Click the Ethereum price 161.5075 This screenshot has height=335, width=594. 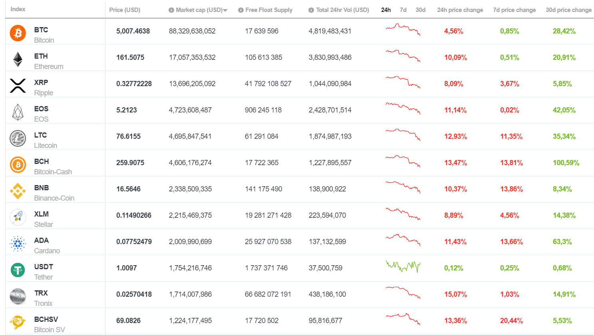coord(130,57)
